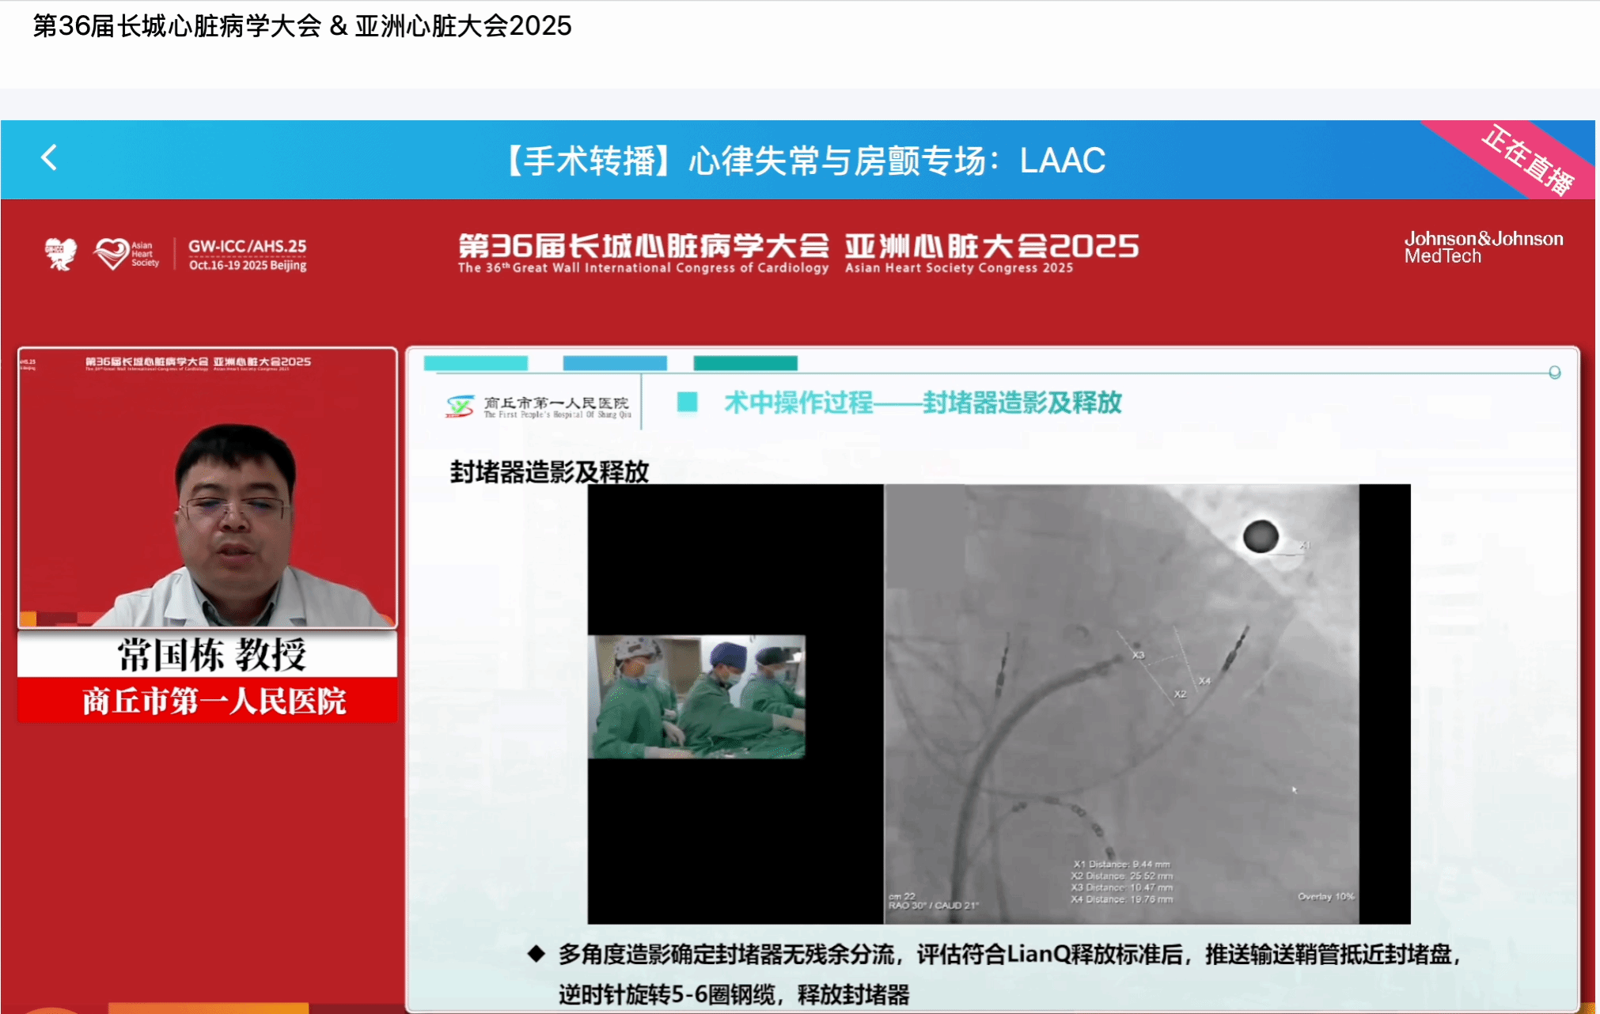1600x1014 pixels.
Task: Click the teal square bullet beside slide title
Action: [x=687, y=403]
